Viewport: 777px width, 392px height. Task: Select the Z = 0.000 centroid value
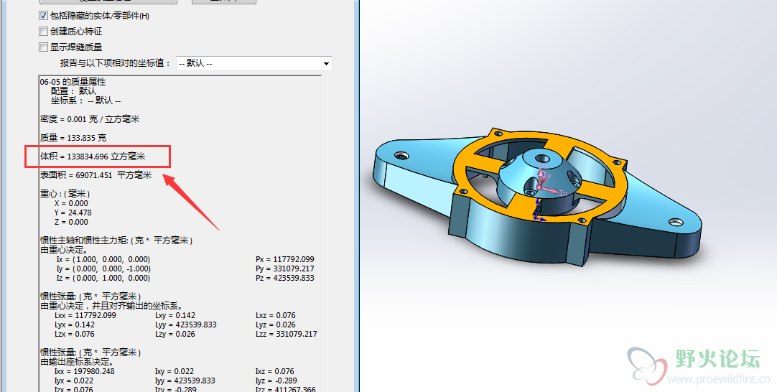tap(73, 222)
